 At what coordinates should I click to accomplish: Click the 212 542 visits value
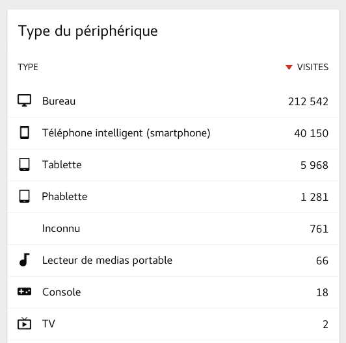point(308,101)
